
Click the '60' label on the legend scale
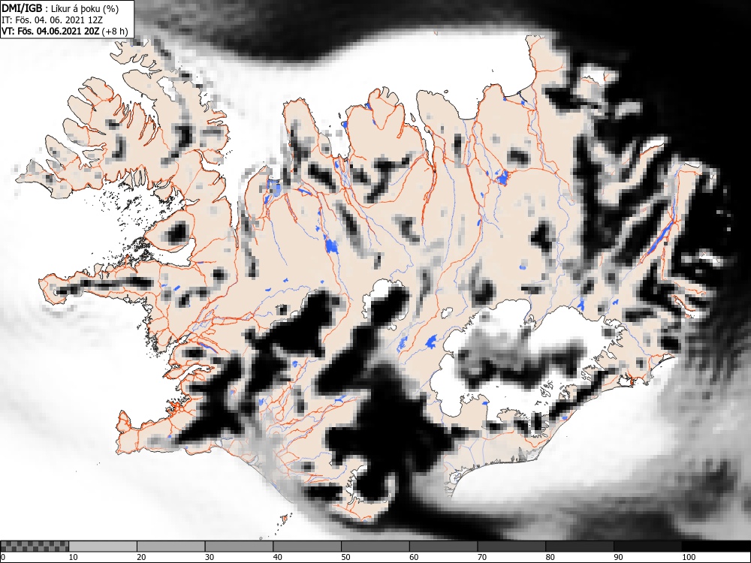[x=414, y=557]
